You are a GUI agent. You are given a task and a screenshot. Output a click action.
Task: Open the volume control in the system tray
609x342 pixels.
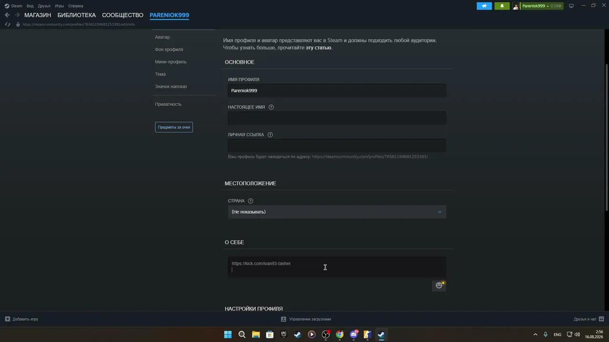(577, 334)
